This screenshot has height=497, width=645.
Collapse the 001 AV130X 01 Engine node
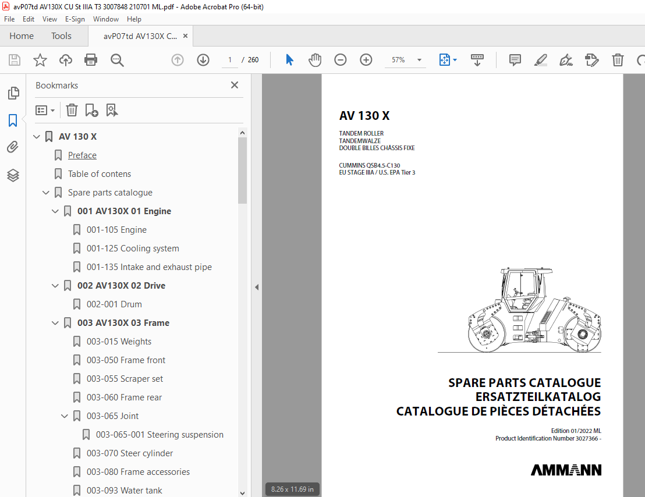click(55, 211)
